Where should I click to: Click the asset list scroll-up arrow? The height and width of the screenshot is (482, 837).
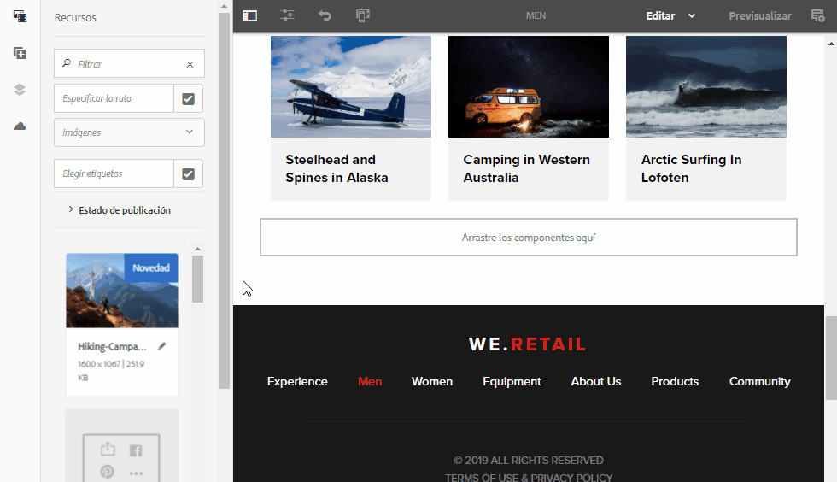point(197,249)
